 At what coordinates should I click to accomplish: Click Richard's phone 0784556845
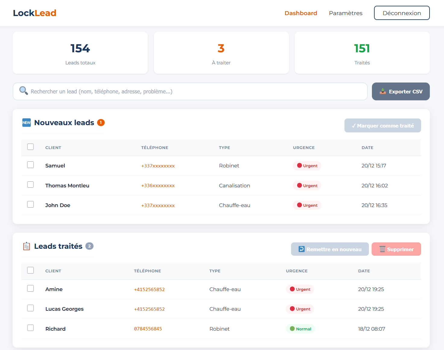pyautogui.click(x=148, y=329)
